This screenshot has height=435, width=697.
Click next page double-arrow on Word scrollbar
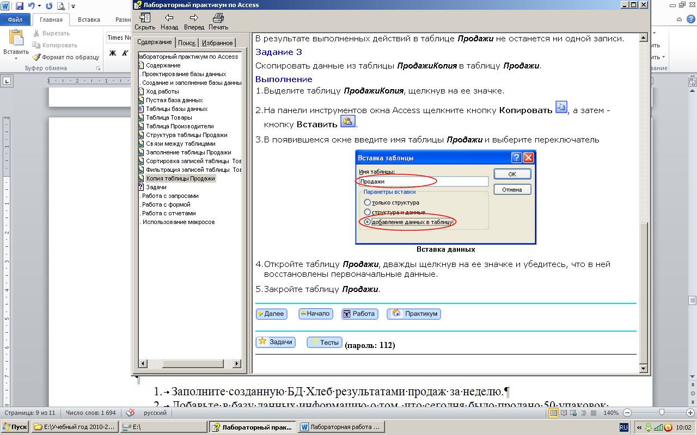[x=693, y=401]
